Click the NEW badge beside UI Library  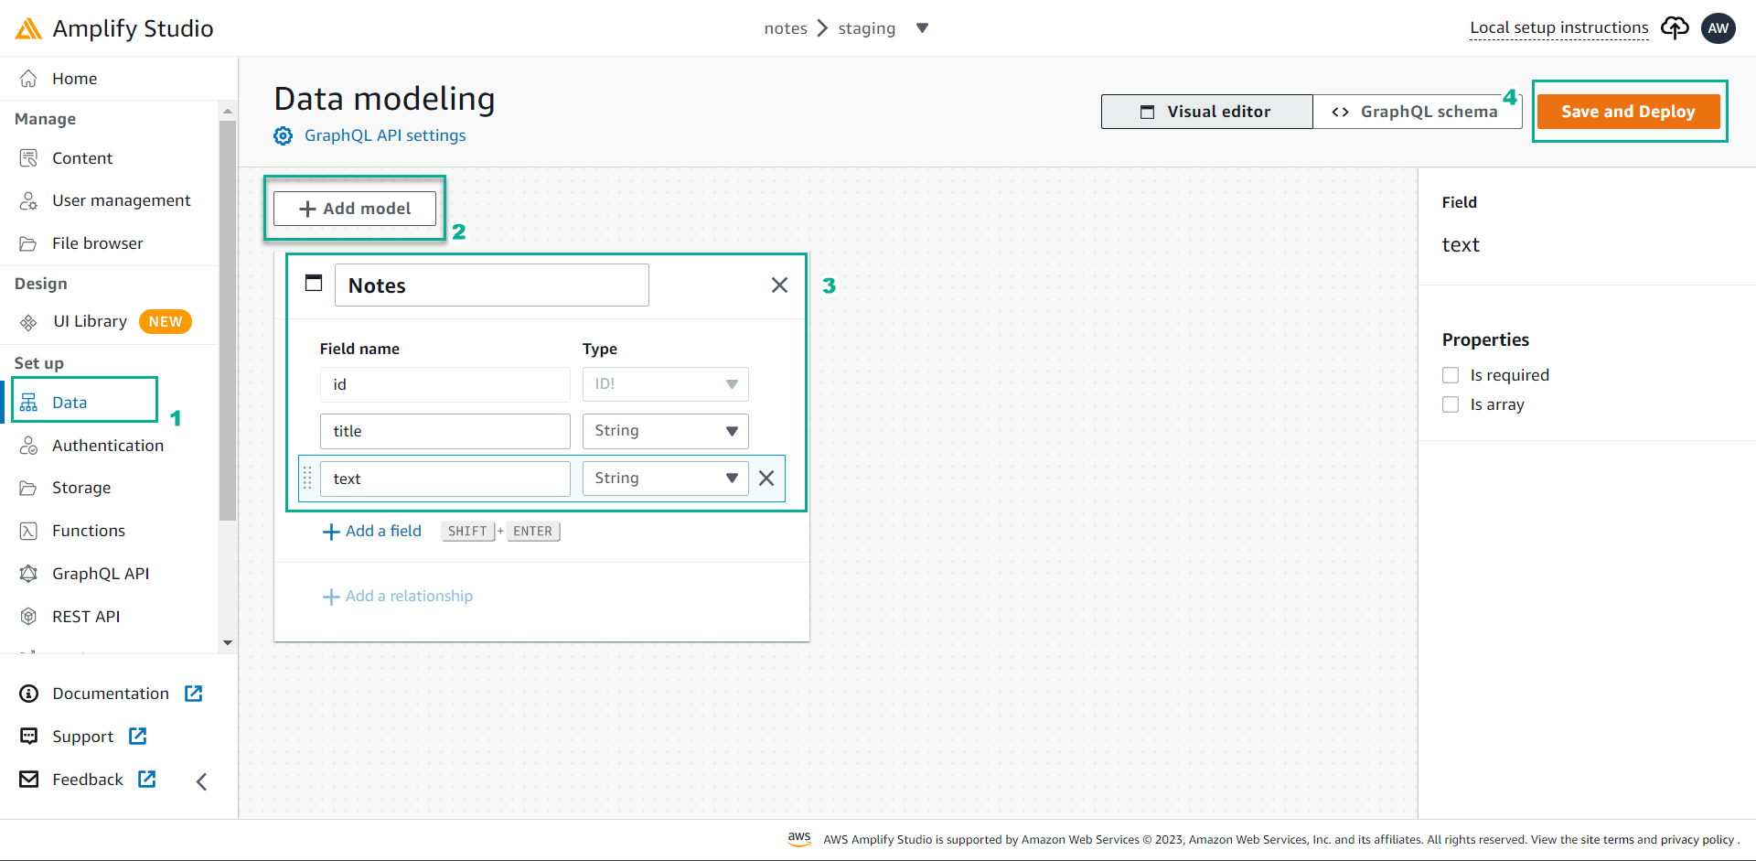[x=166, y=322]
